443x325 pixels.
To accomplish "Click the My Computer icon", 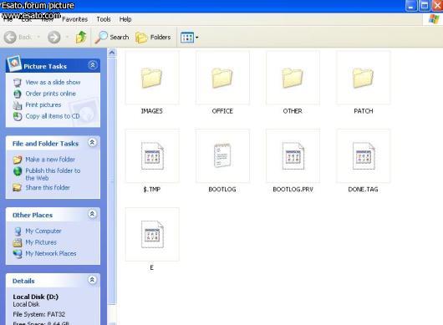I will click(18, 231).
